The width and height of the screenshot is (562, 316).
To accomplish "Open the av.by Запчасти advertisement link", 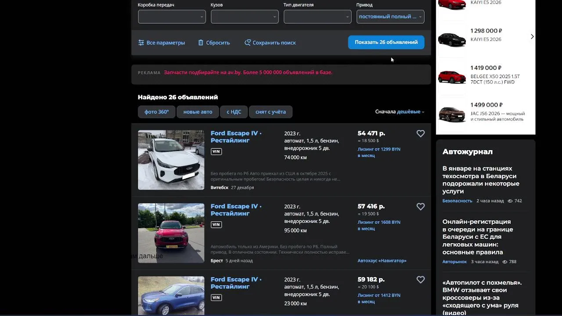I will tap(248, 72).
